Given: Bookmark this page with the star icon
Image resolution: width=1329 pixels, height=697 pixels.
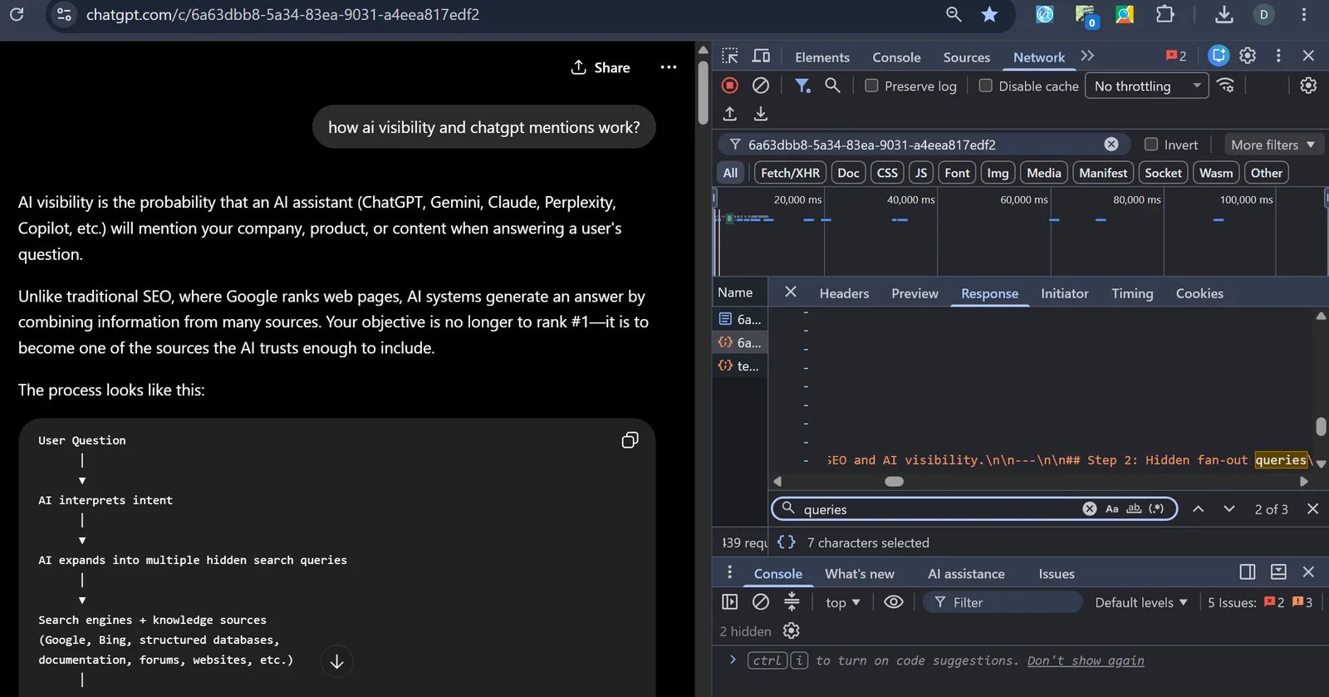Looking at the screenshot, I should 989,14.
